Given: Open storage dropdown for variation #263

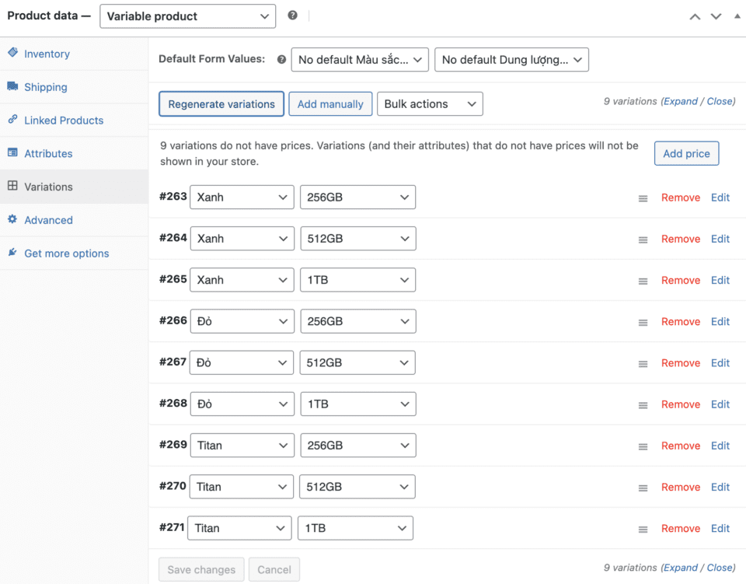Looking at the screenshot, I should click(x=357, y=197).
